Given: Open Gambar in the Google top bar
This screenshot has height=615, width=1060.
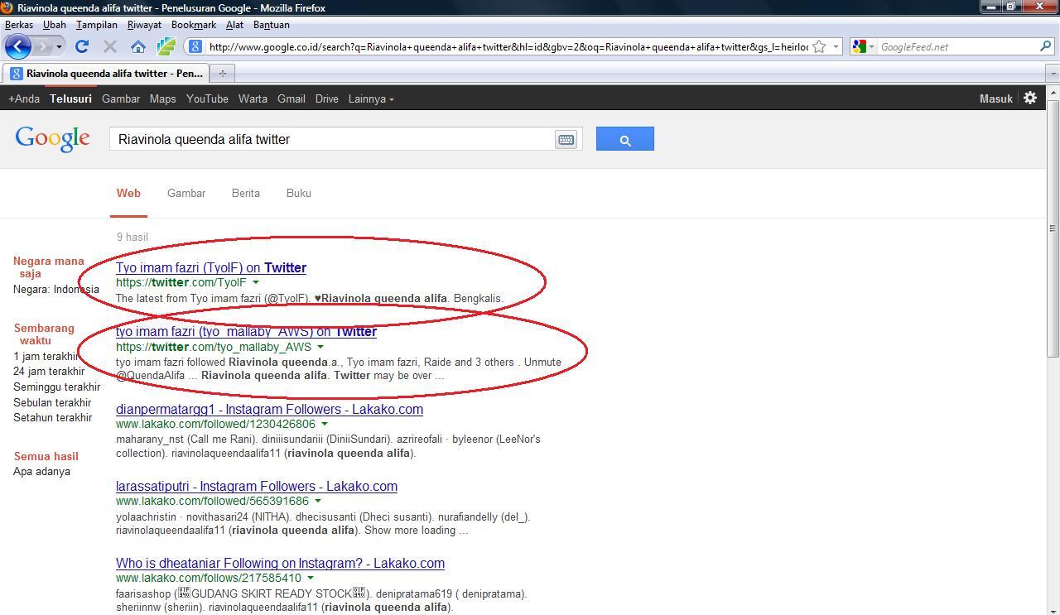Looking at the screenshot, I should point(121,98).
